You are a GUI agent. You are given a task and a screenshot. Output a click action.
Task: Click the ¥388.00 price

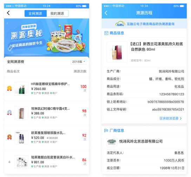[38, 113]
